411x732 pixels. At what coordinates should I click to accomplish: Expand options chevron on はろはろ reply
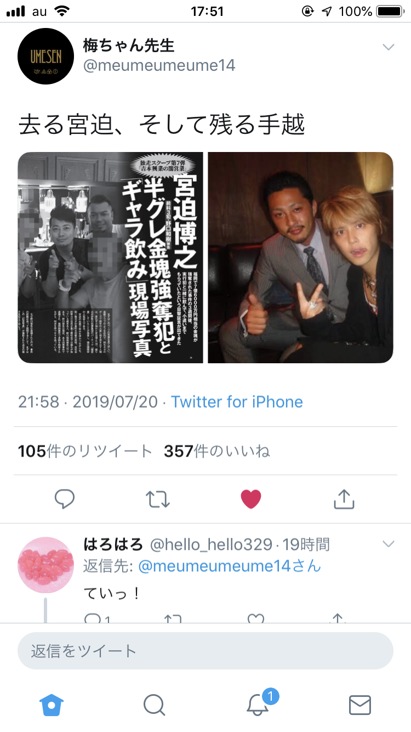(x=388, y=544)
